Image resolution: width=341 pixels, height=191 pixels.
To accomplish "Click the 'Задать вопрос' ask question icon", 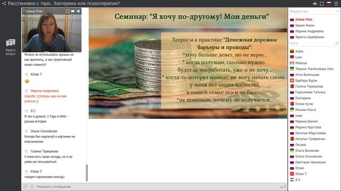I will tap(11, 47).
